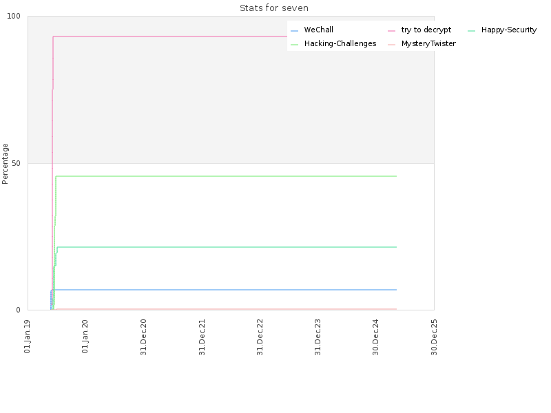Click the try to decrypt pink legend swatch
This screenshot has height=413, width=551.
(x=391, y=31)
